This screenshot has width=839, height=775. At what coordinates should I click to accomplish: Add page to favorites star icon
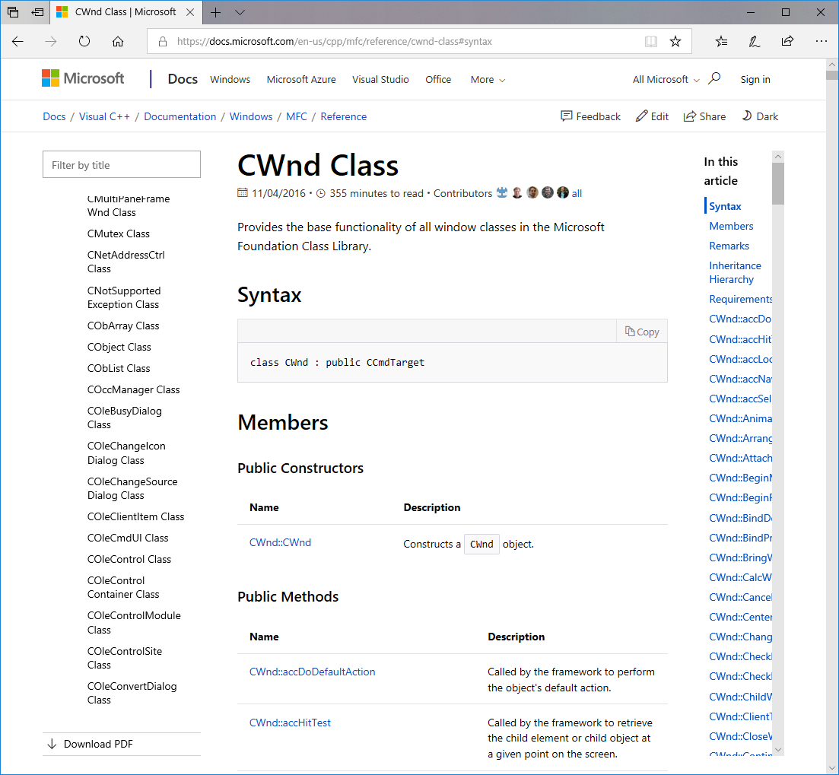click(x=675, y=41)
